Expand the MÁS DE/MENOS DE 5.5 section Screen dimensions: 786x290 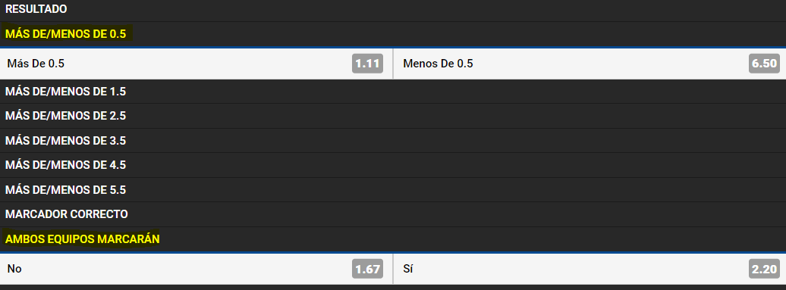[x=393, y=190]
